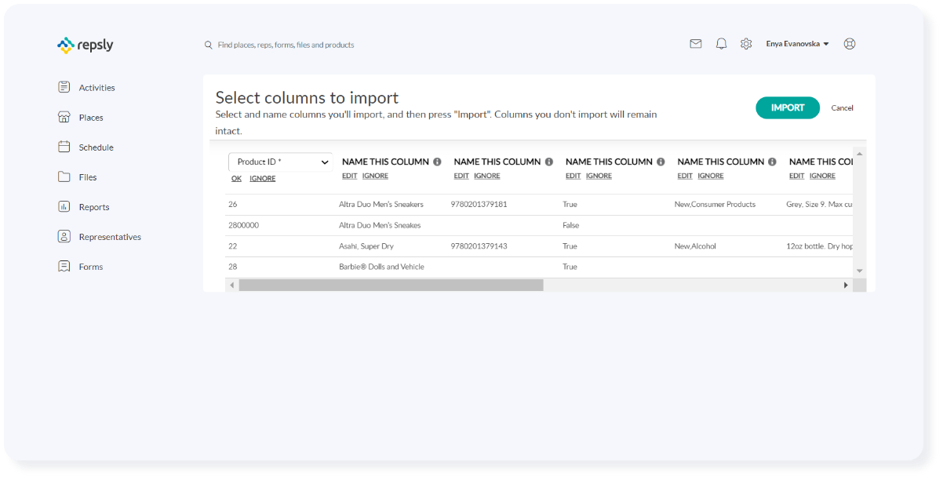Show the info tooltip on first NAME THIS COLUMN
Image resolution: width=943 pixels, height=480 pixels.
click(437, 162)
